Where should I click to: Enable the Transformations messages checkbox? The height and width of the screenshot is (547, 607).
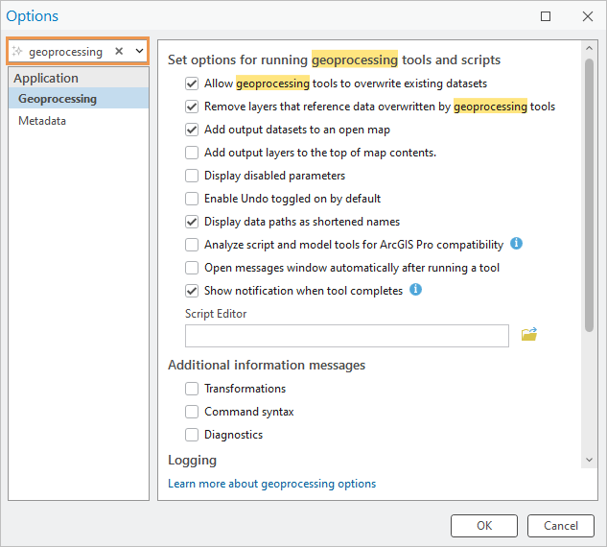[192, 389]
